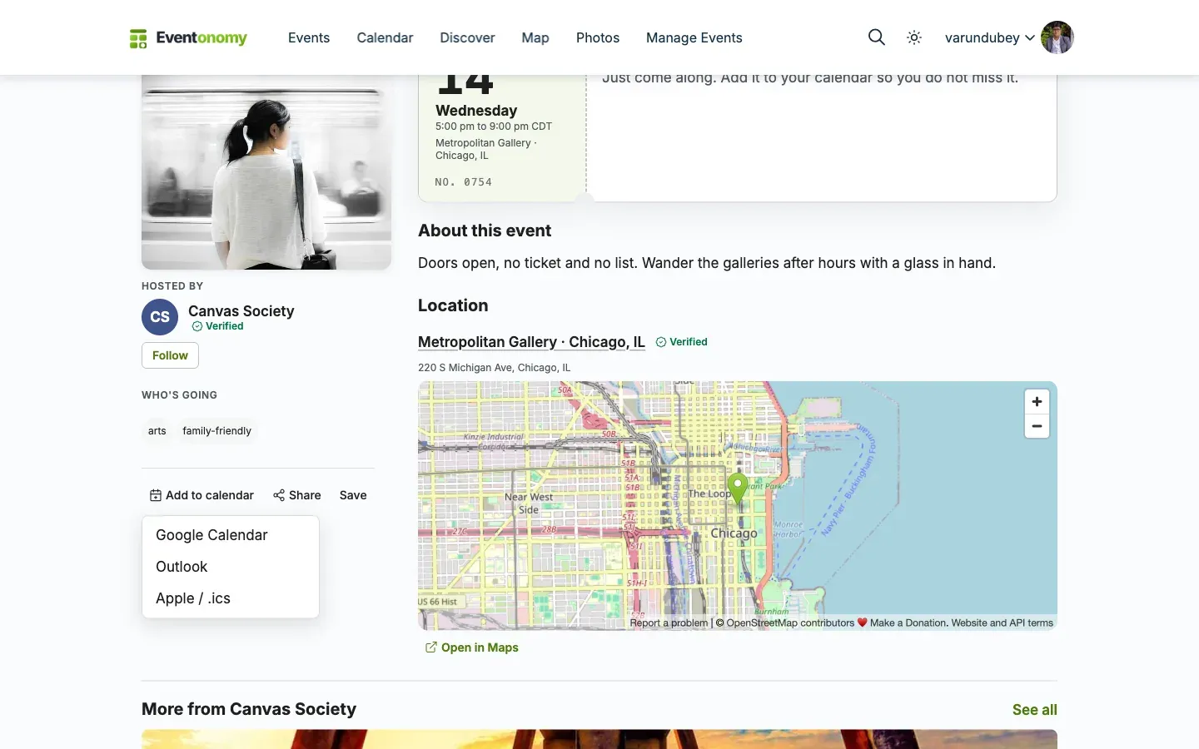
Task: Go to the Events nav item
Action: 309,37
